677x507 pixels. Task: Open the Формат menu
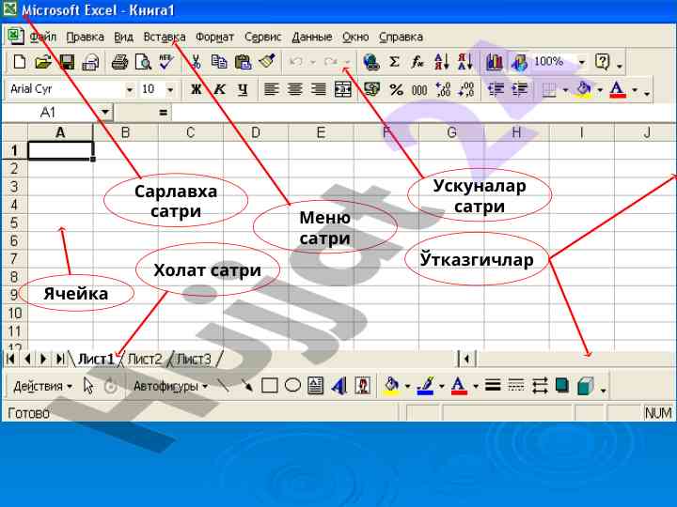214,37
